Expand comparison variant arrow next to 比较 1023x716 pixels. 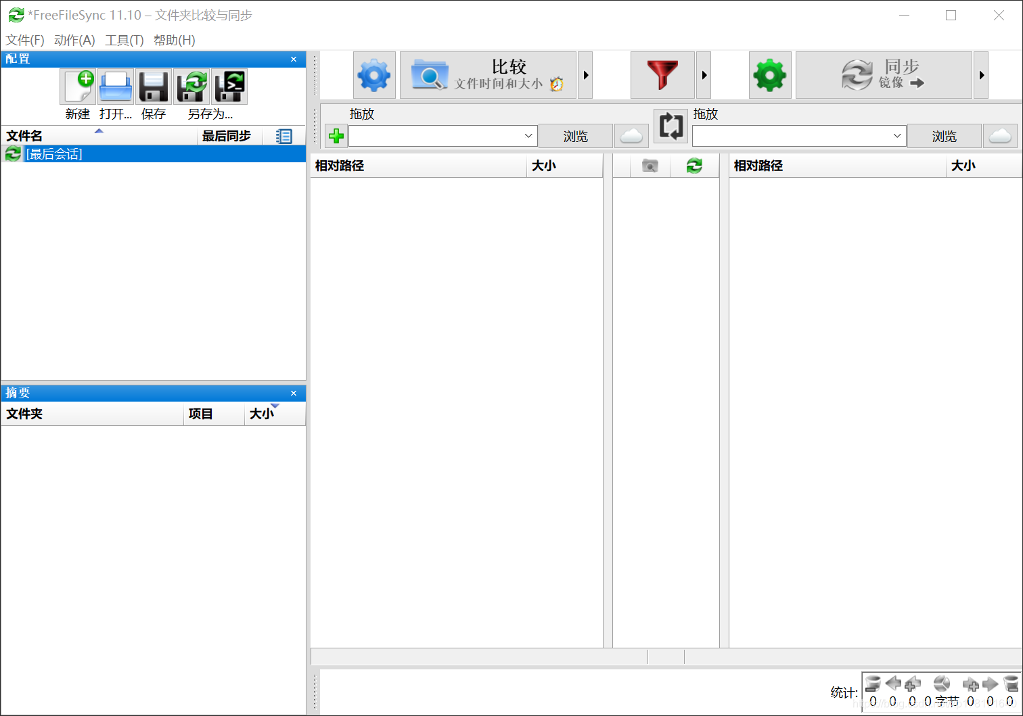tap(586, 75)
